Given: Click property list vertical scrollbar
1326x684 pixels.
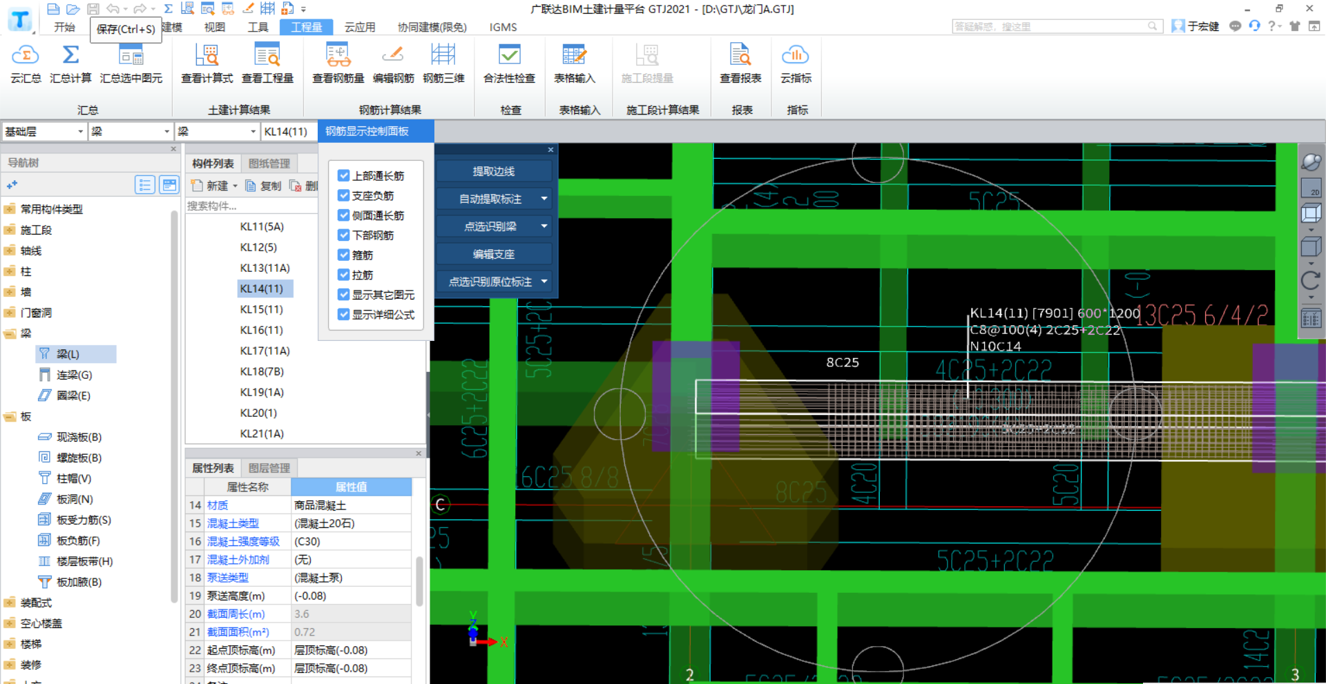Looking at the screenshot, I should coord(419,581).
